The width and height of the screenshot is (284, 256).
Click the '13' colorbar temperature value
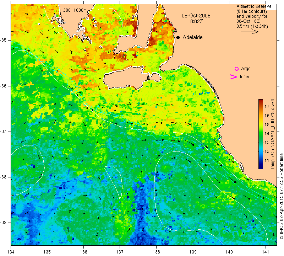267,143
